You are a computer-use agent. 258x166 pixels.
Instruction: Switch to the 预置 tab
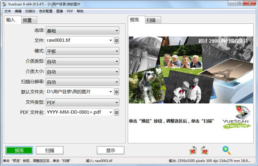point(29,20)
